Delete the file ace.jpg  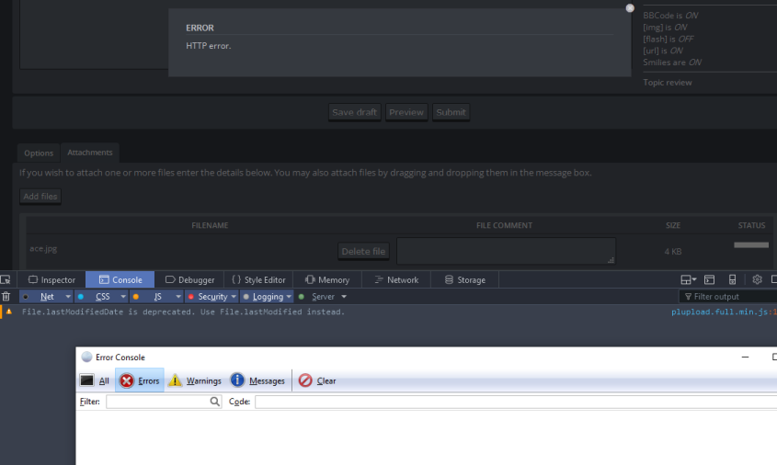click(363, 252)
